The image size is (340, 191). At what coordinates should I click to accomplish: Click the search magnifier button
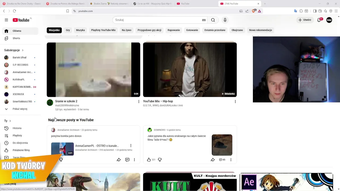[213, 20]
